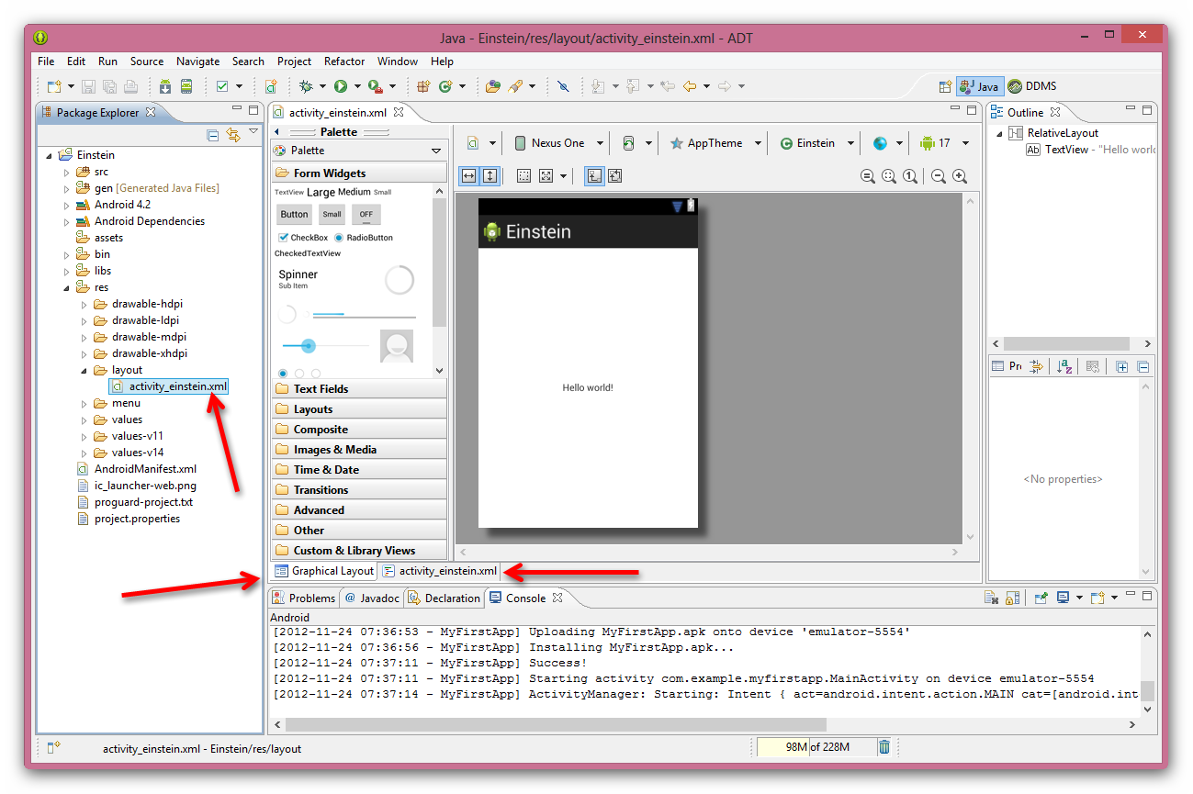Click the Open Type icon

click(493, 86)
